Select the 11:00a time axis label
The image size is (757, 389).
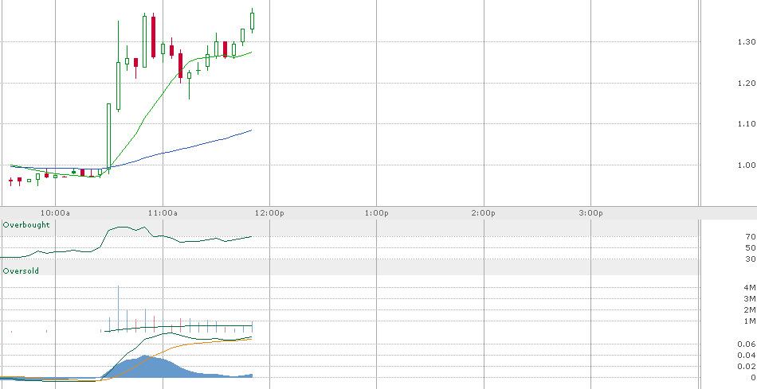click(163, 213)
